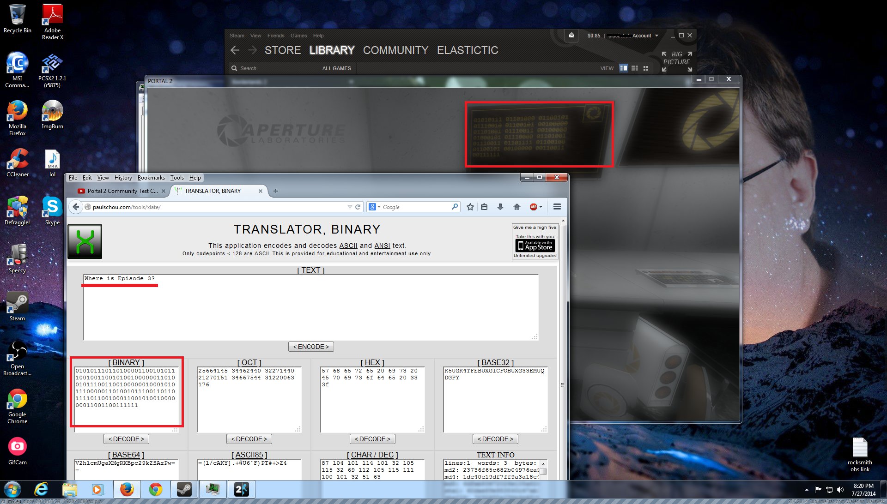
Task: Click DECODE under BASE32
Action: point(495,439)
